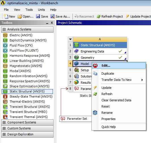Expand the Custom Systems section
This screenshot has width=151, height=143.
tap(4, 128)
